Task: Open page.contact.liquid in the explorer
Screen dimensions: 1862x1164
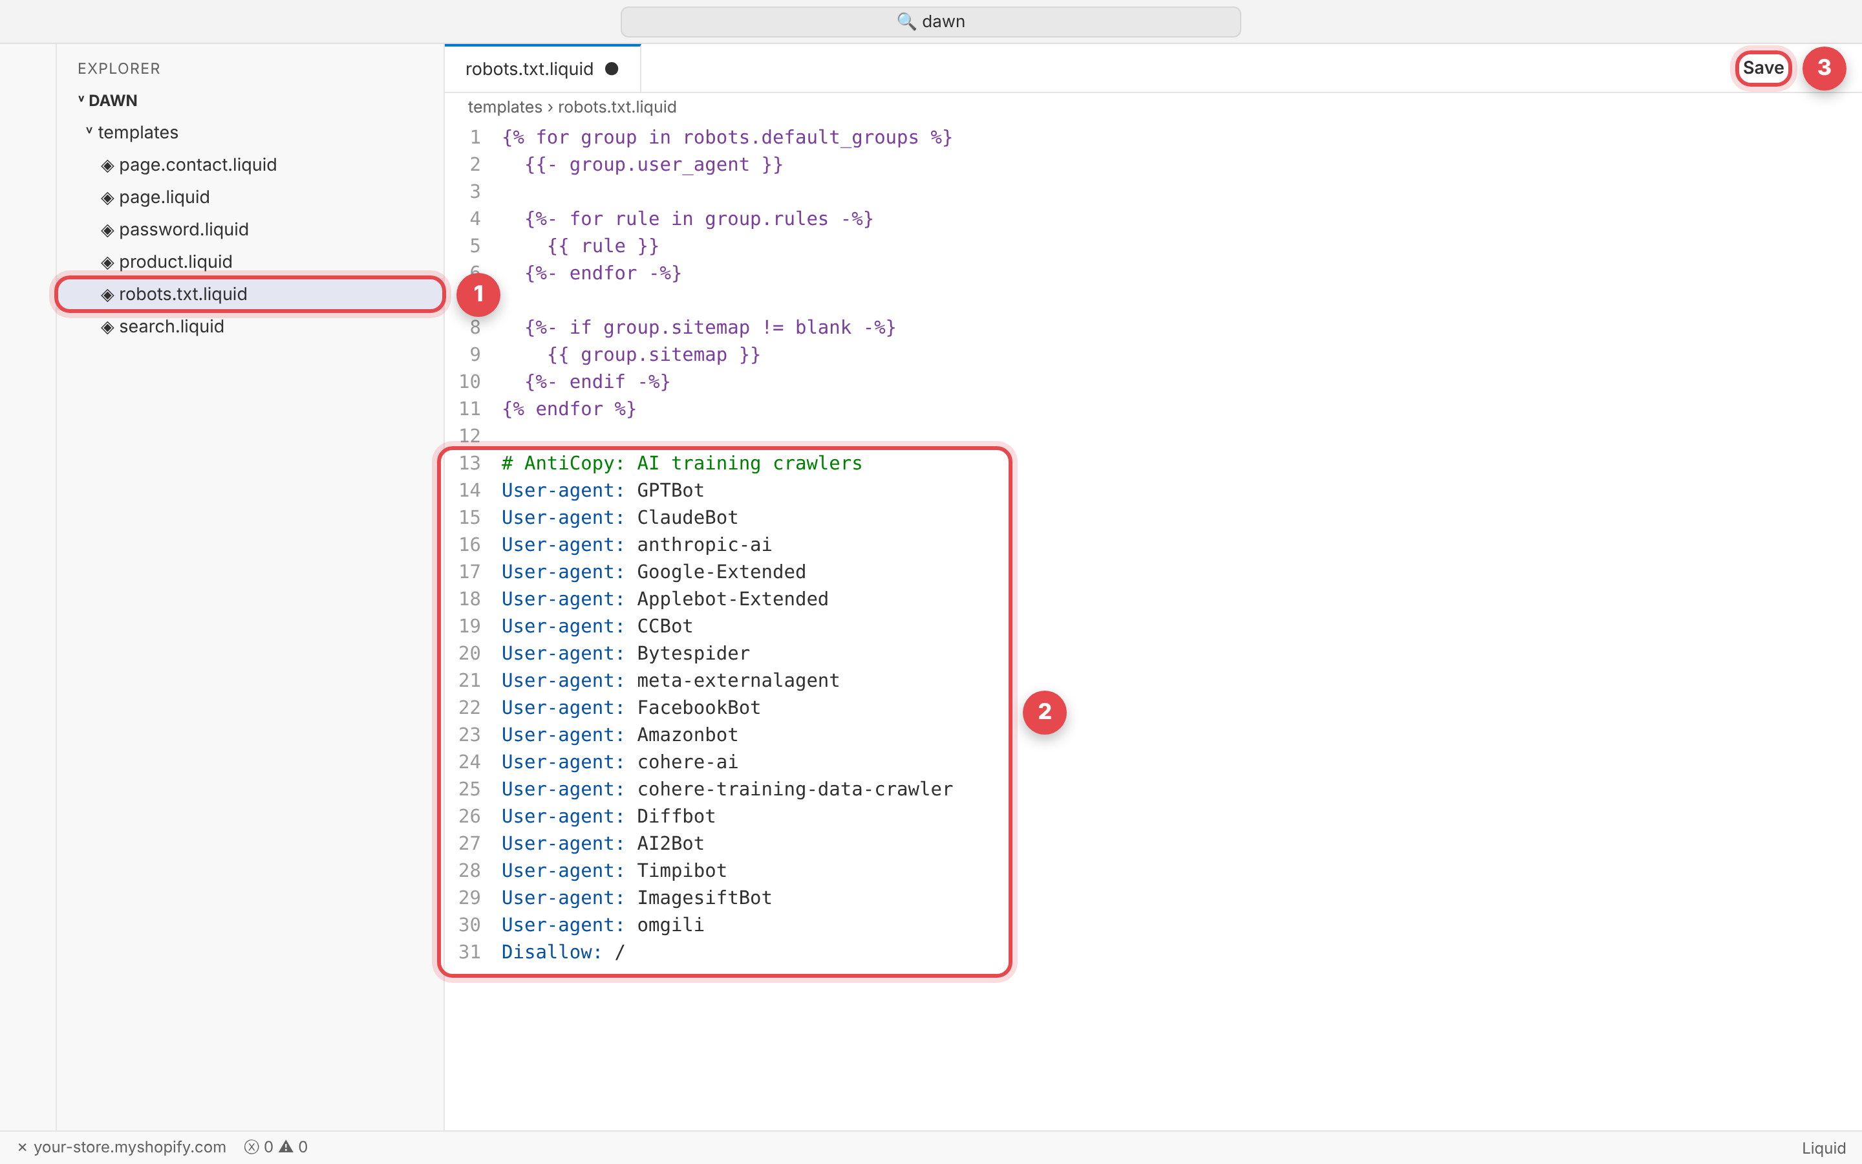Action: (x=250, y=165)
